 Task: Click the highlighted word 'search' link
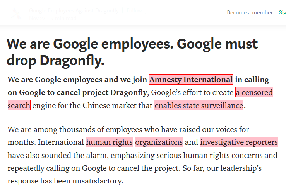pos(19,105)
